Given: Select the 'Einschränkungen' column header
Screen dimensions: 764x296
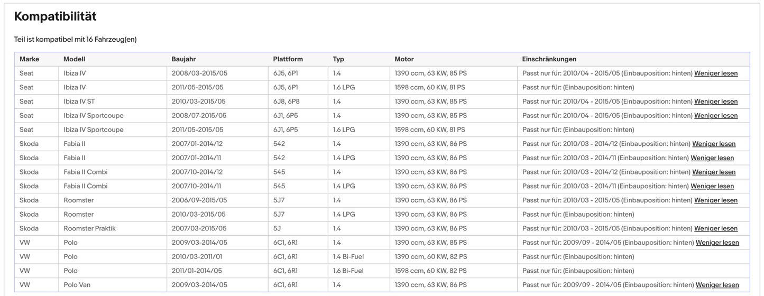Looking at the screenshot, I should coord(549,59).
